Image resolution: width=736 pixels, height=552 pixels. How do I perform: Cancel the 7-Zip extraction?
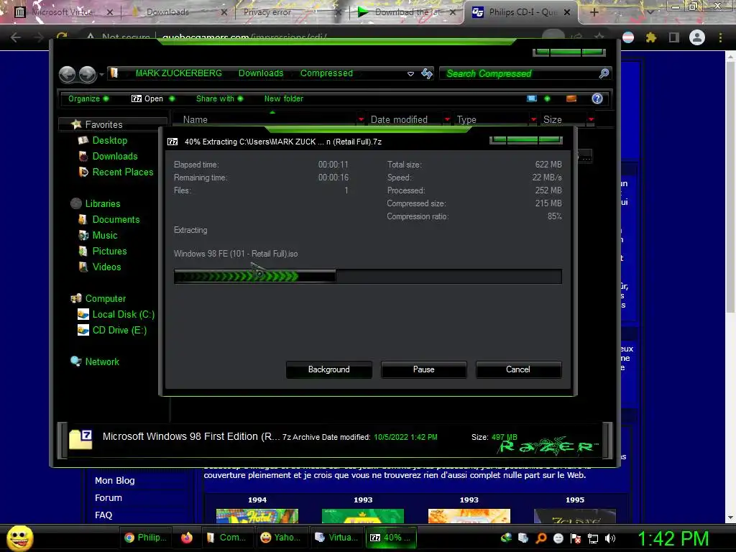[x=518, y=369]
